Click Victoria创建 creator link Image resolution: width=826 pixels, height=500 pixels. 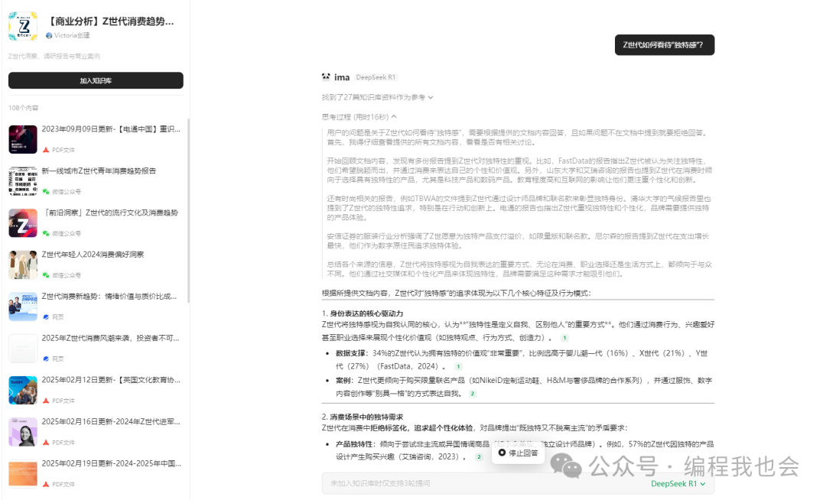tap(68, 35)
